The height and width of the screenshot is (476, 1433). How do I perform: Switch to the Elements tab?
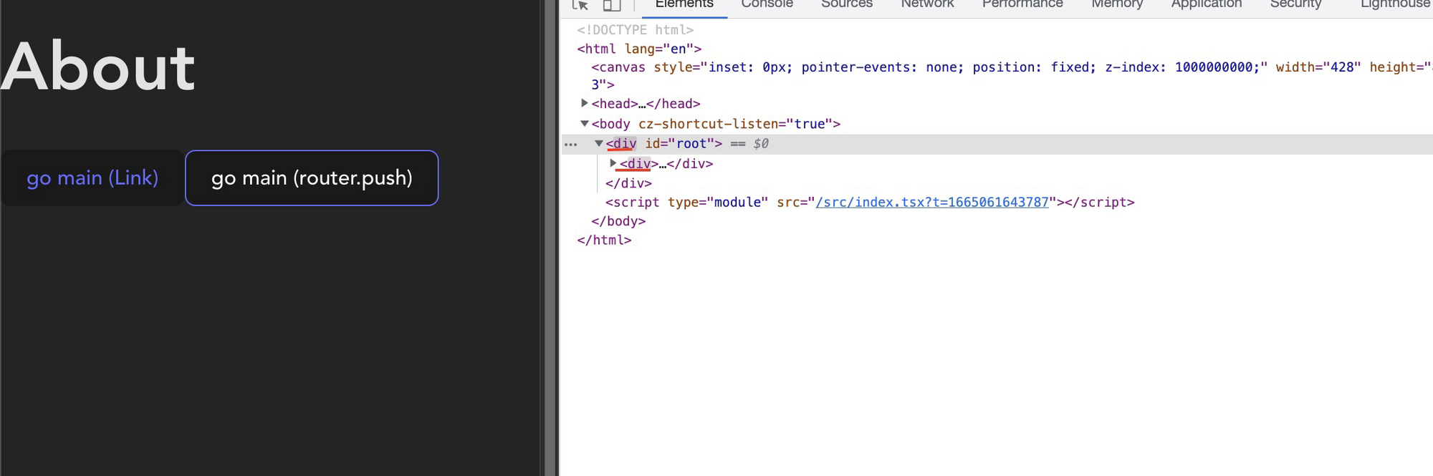tap(684, 4)
